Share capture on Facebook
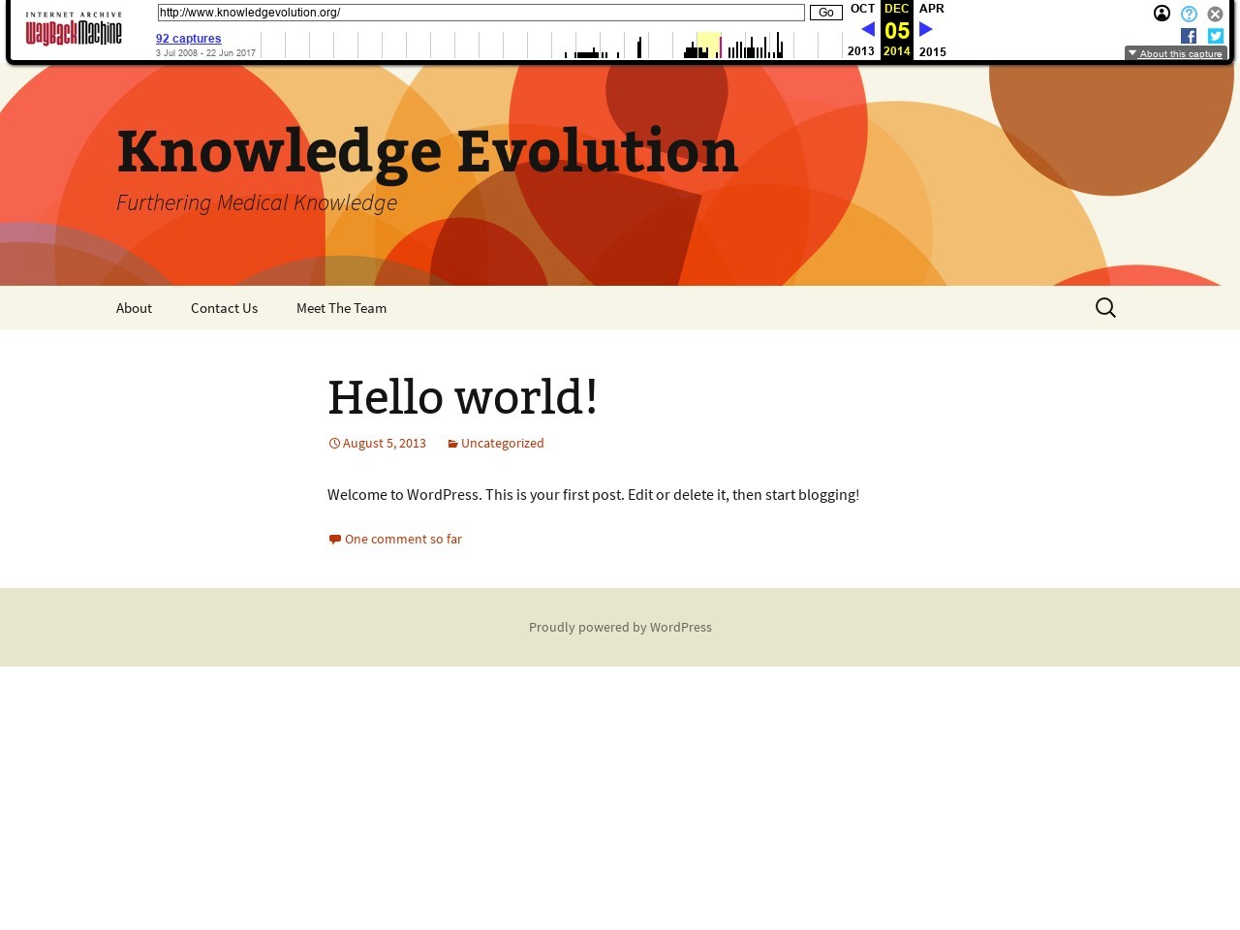Screen dimensions: 1240x930 tap(1189, 36)
